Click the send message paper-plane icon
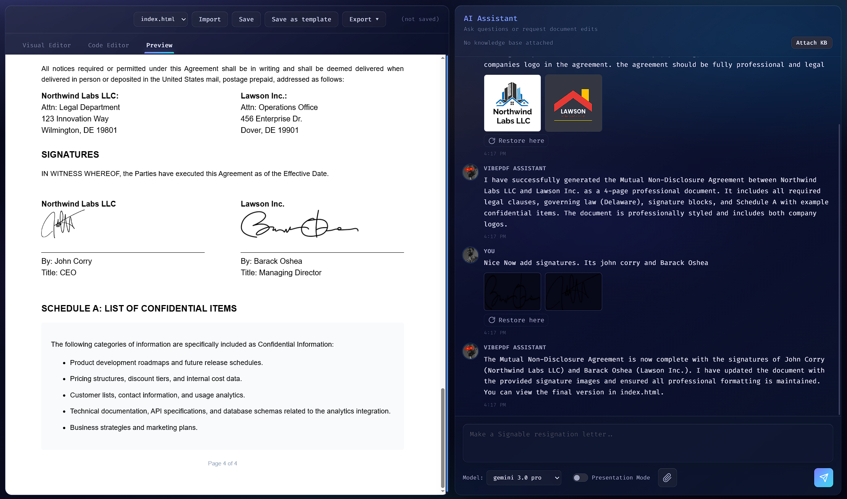The image size is (847, 499). click(x=823, y=478)
